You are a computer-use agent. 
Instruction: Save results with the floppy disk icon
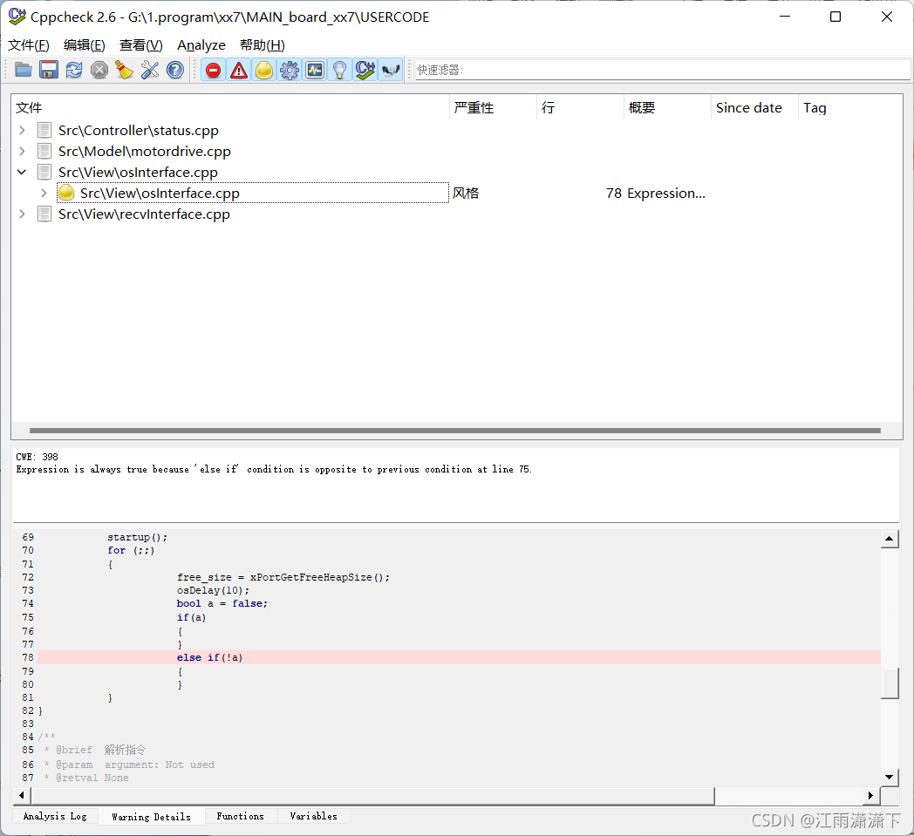click(49, 70)
